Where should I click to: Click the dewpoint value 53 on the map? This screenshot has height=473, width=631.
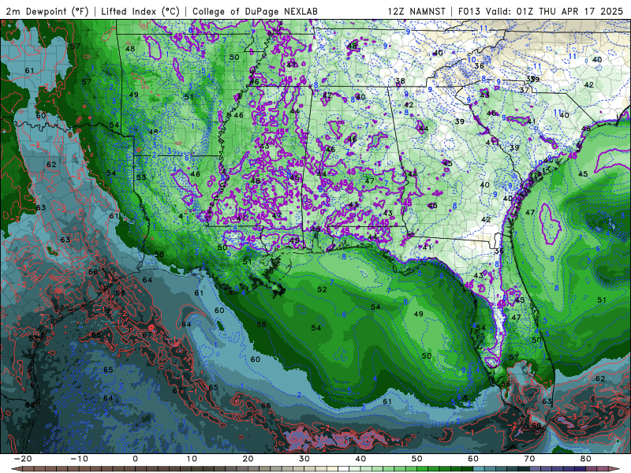pos(141,177)
